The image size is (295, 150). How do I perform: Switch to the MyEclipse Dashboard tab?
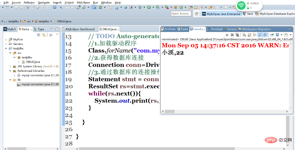tap(78, 29)
